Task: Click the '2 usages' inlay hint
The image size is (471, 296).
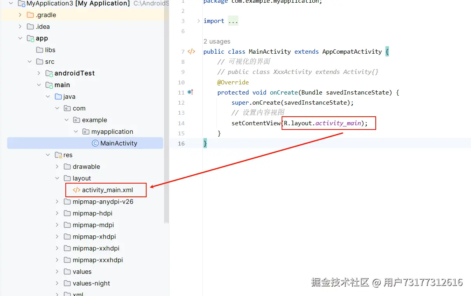Action: tap(217, 41)
